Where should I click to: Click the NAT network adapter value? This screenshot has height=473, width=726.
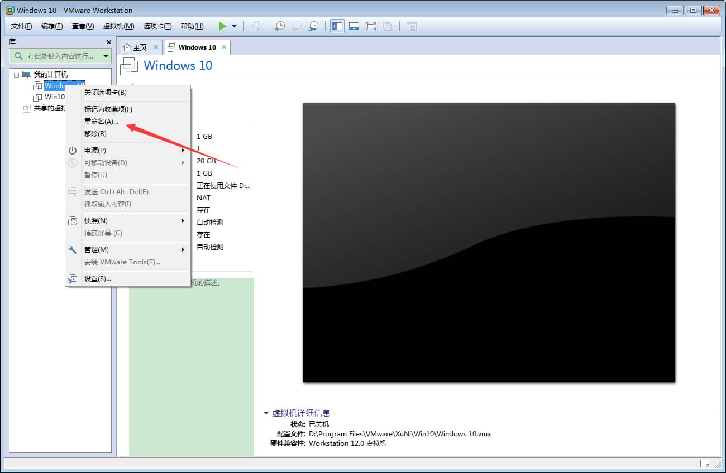click(x=204, y=198)
